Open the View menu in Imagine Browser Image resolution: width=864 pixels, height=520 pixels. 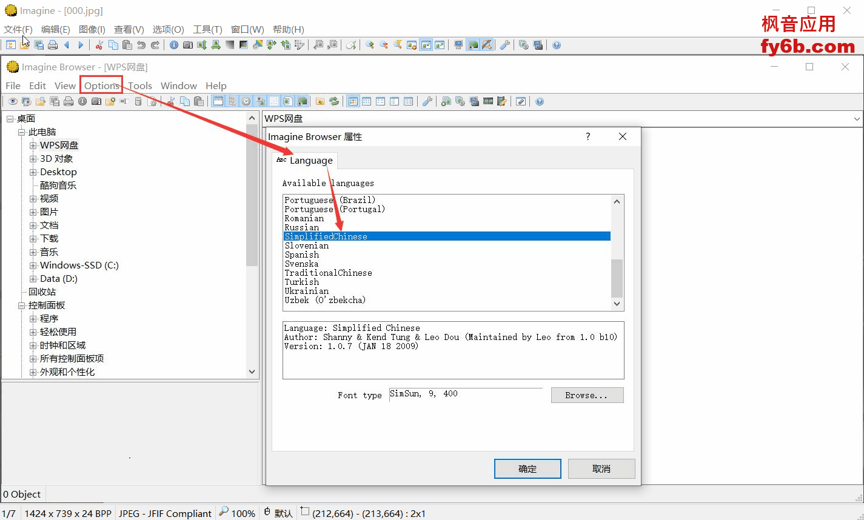65,85
